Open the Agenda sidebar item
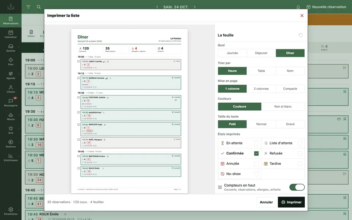This screenshot has height=220, width=352. pyautogui.click(x=11, y=75)
